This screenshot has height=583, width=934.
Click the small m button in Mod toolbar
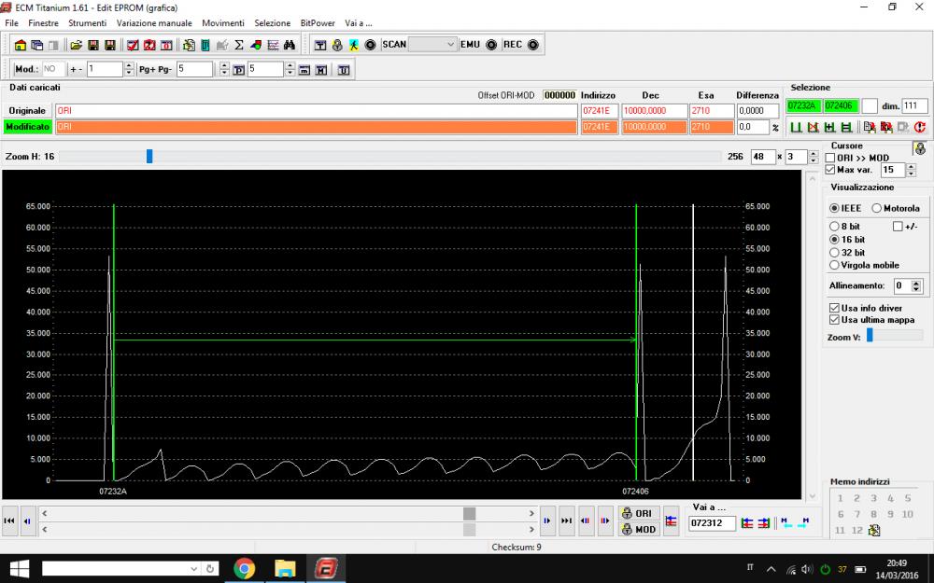tap(304, 70)
